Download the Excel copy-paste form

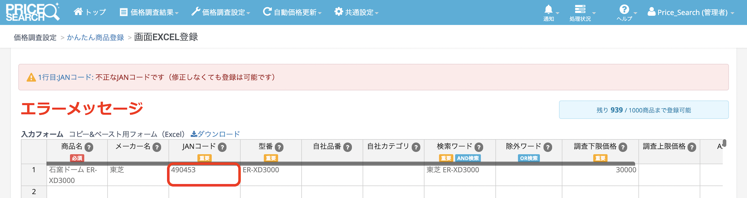pyautogui.click(x=215, y=134)
